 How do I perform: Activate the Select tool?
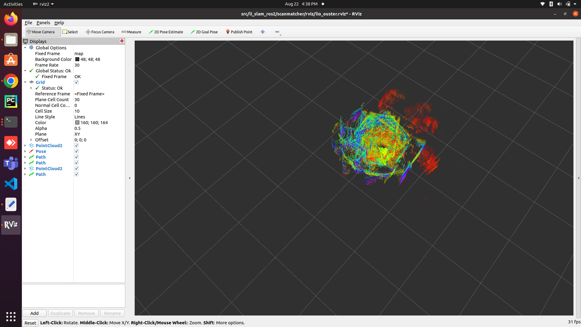click(70, 32)
